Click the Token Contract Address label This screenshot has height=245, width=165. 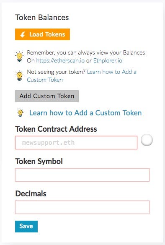point(56,129)
